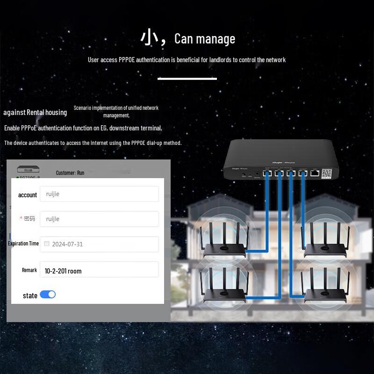This screenshot has width=374, height=374.
Task: Click the state label text
Action: pos(30,295)
